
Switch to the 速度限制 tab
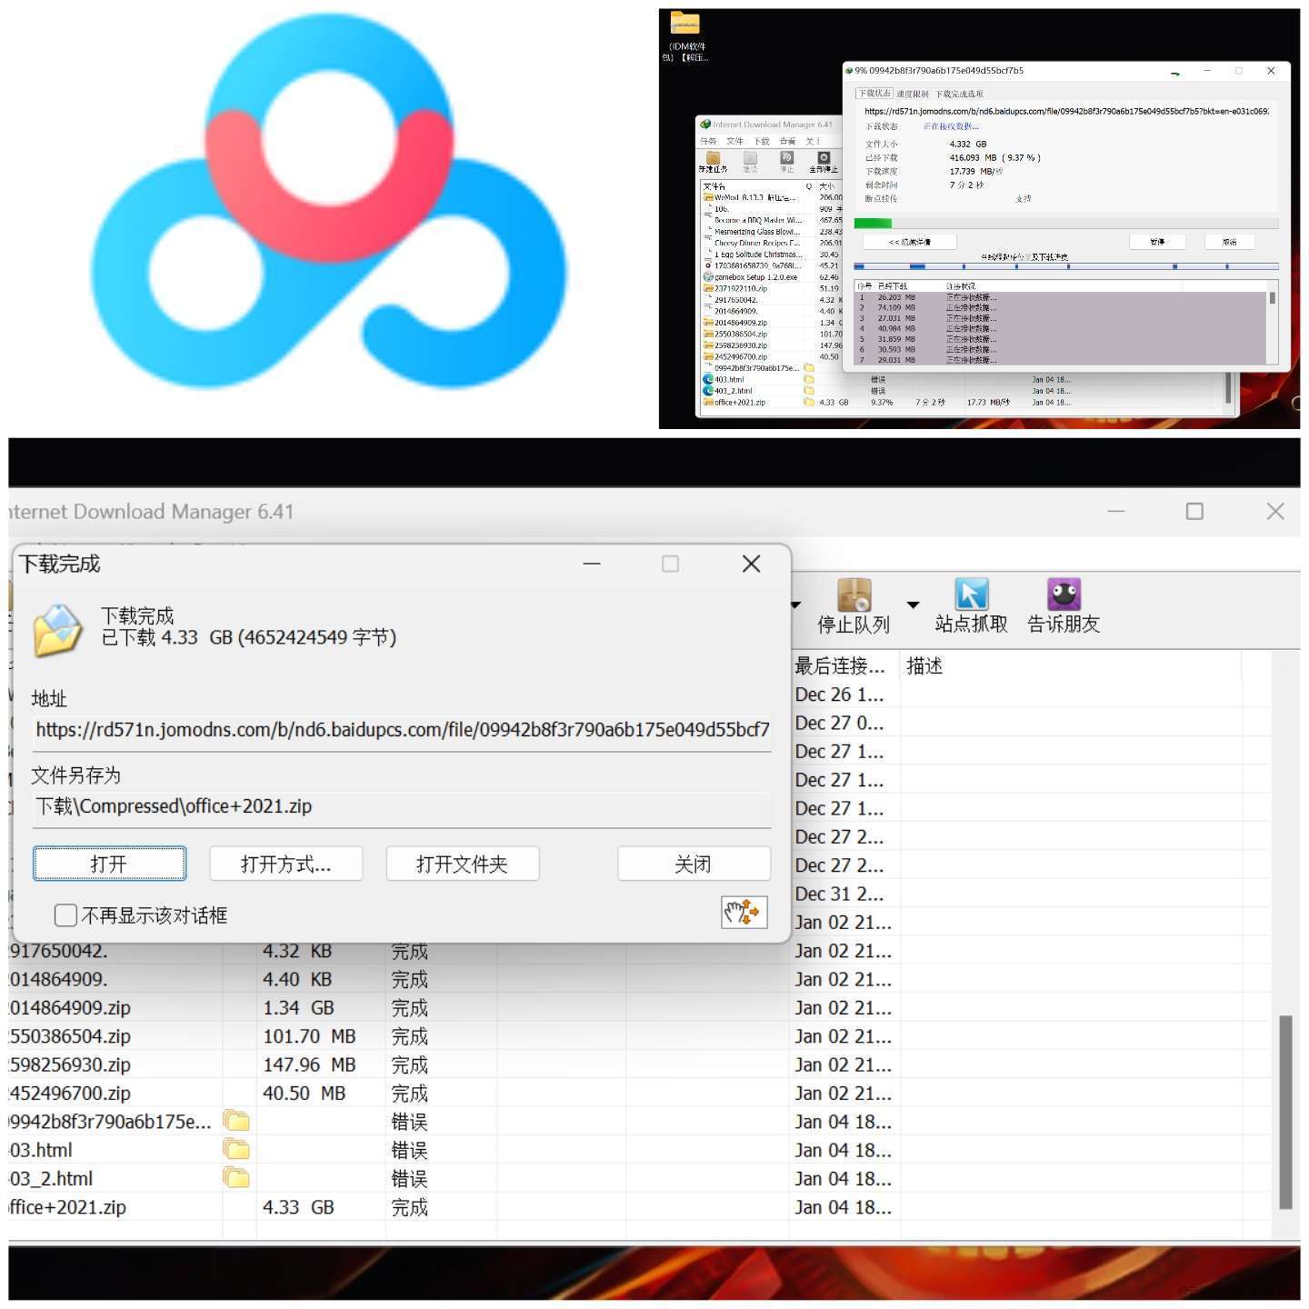913,94
